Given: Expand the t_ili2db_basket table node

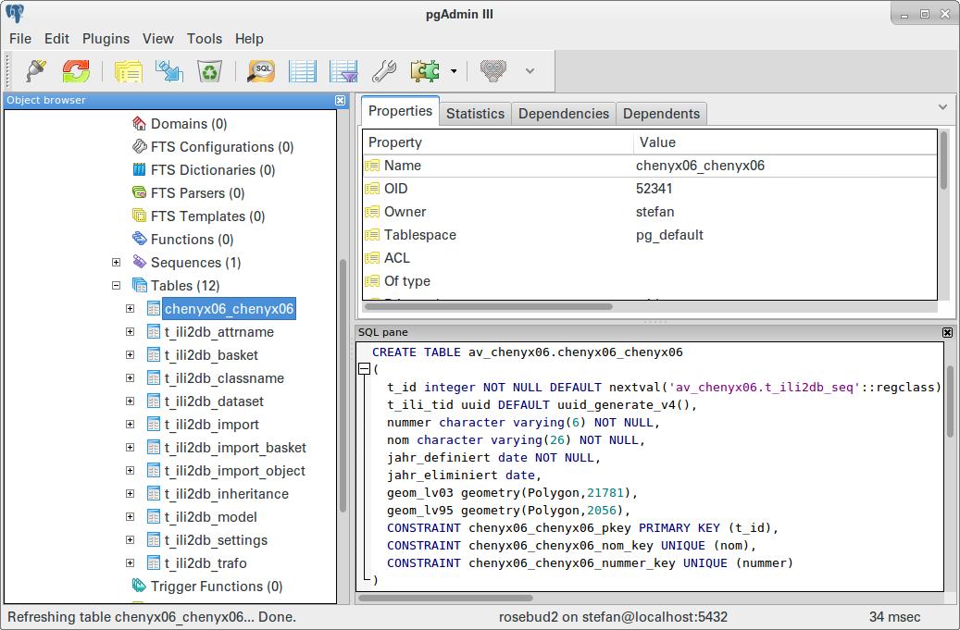Looking at the screenshot, I should (x=130, y=354).
